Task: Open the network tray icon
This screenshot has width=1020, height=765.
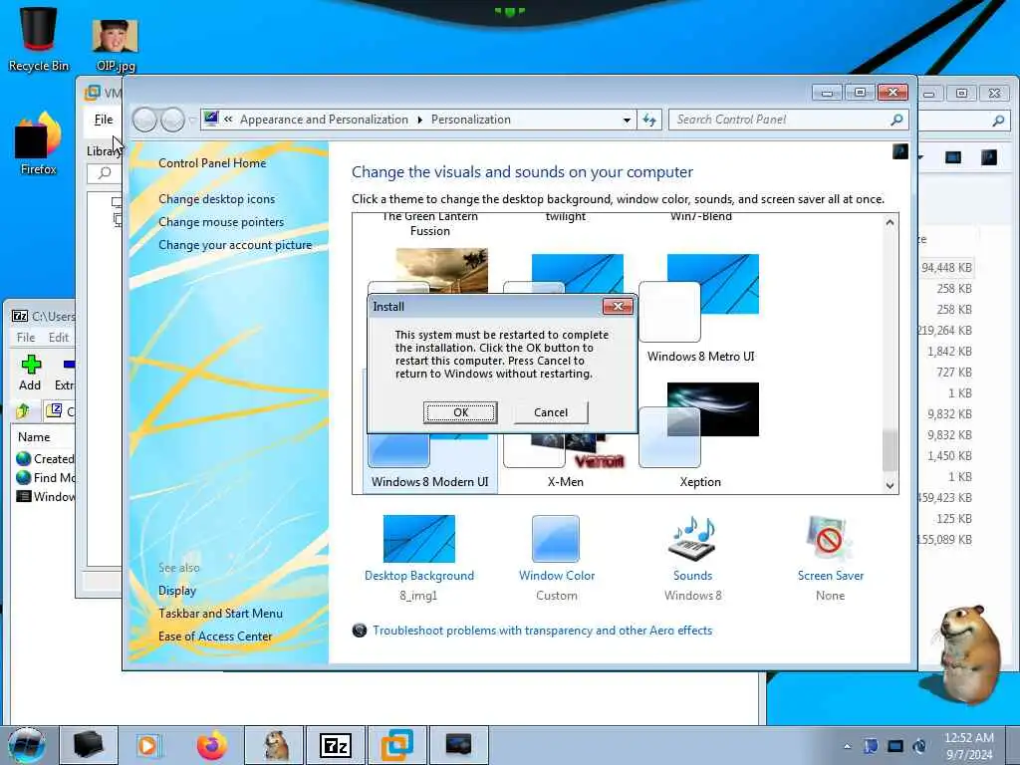Action: tap(895, 746)
